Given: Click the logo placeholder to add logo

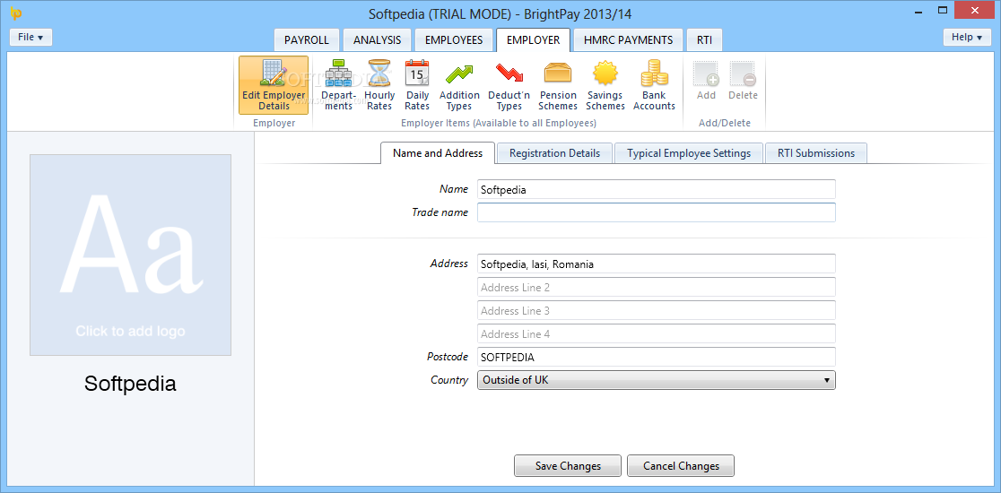Looking at the screenshot, I should (x=130, y=255).
